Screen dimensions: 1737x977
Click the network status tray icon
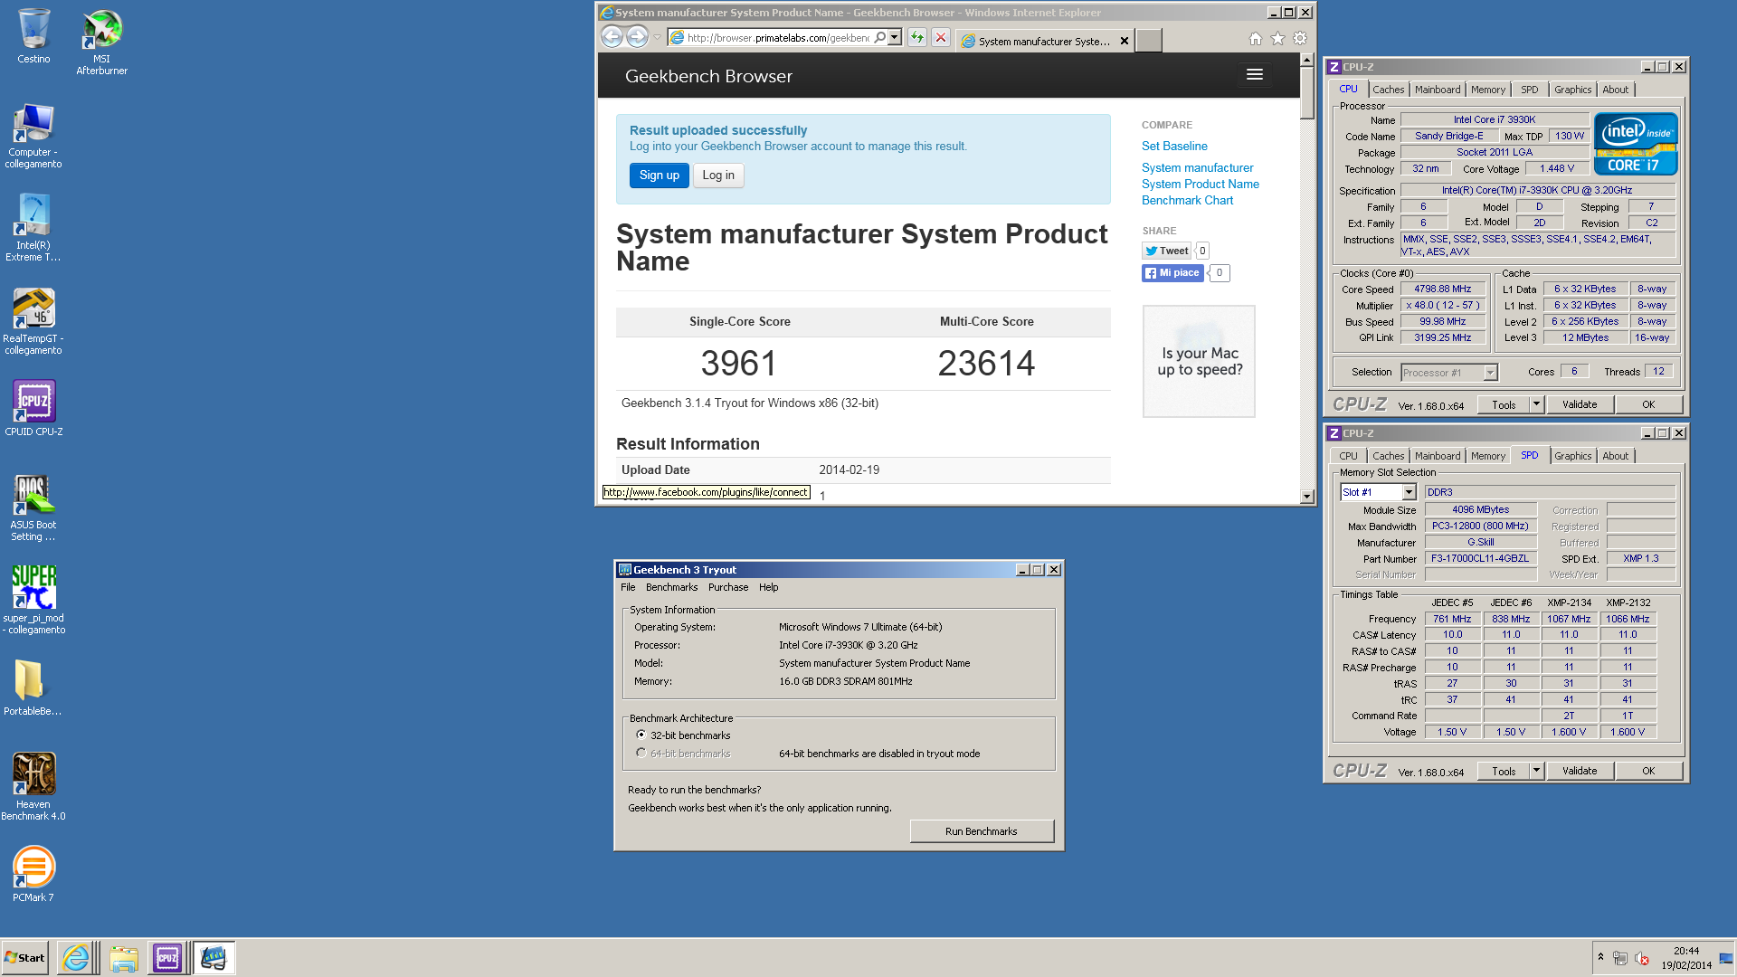click(1620, 958)
